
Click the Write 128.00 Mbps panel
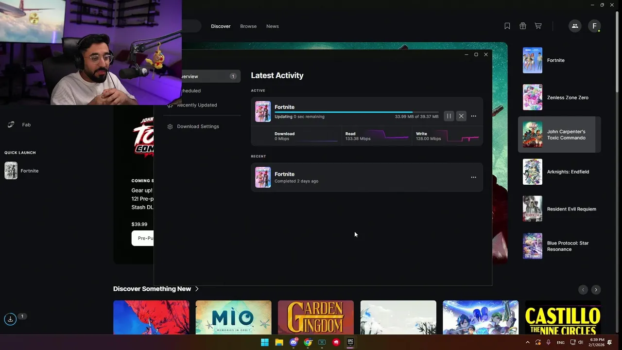[x=447, y=136]
